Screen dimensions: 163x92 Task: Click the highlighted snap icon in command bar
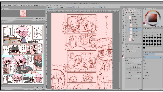click(100, 7)
